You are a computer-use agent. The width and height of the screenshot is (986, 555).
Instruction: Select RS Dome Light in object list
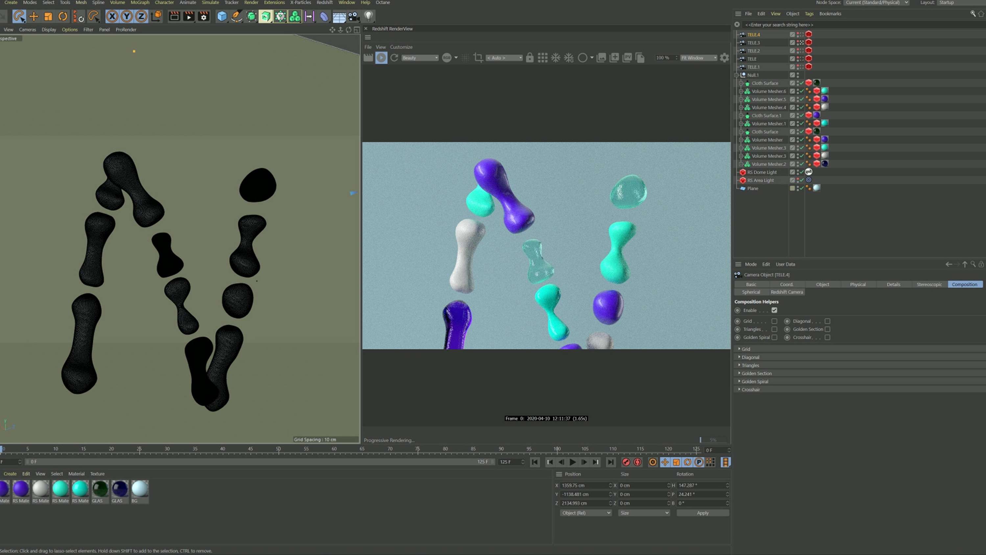[762, 172]
